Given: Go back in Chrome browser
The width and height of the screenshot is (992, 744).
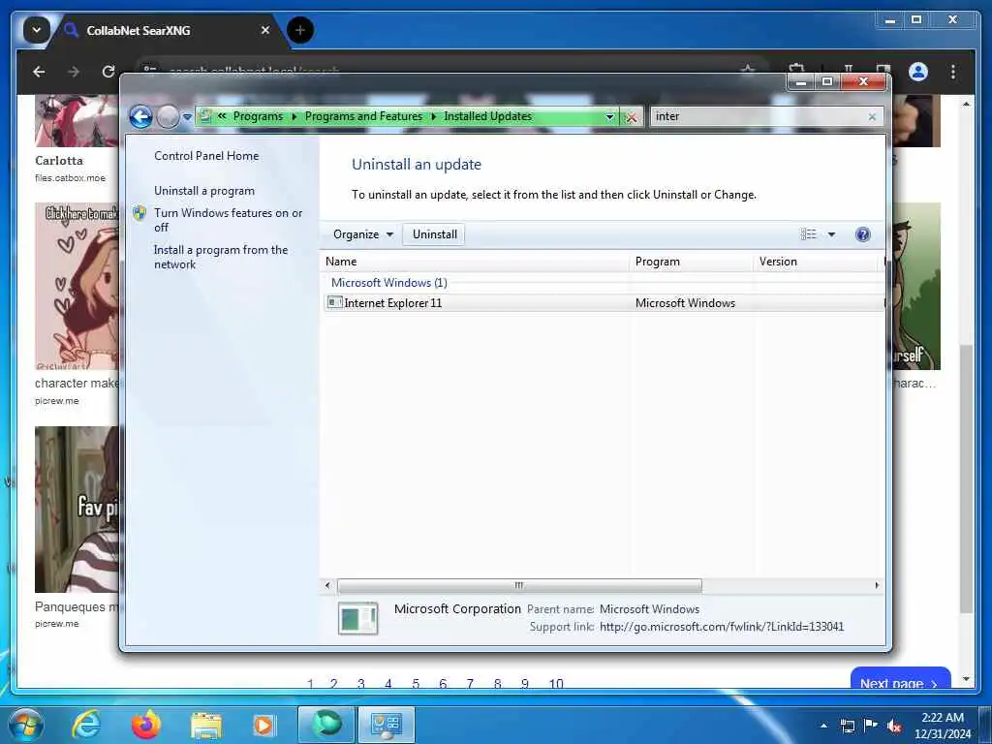Looking at the screenshot, I should click(39, 72).
